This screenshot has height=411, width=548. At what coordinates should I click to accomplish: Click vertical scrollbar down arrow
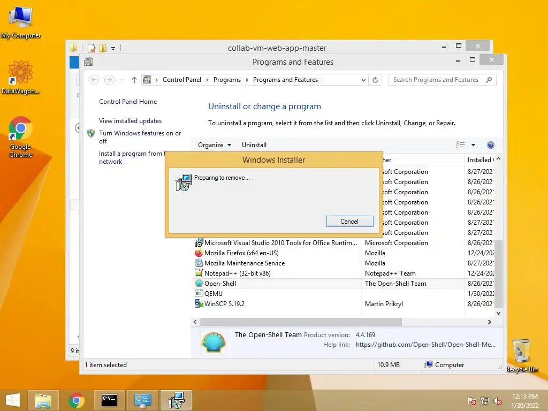click(x=499, y=313)
